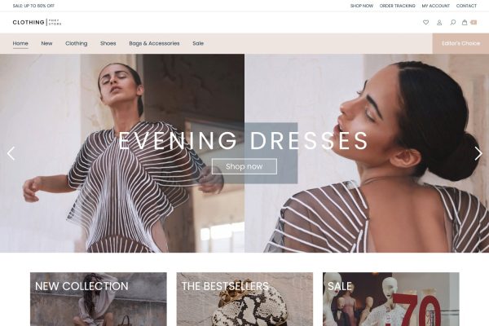
Task: Open the wishlist heart icon
Action: (425, 22)
